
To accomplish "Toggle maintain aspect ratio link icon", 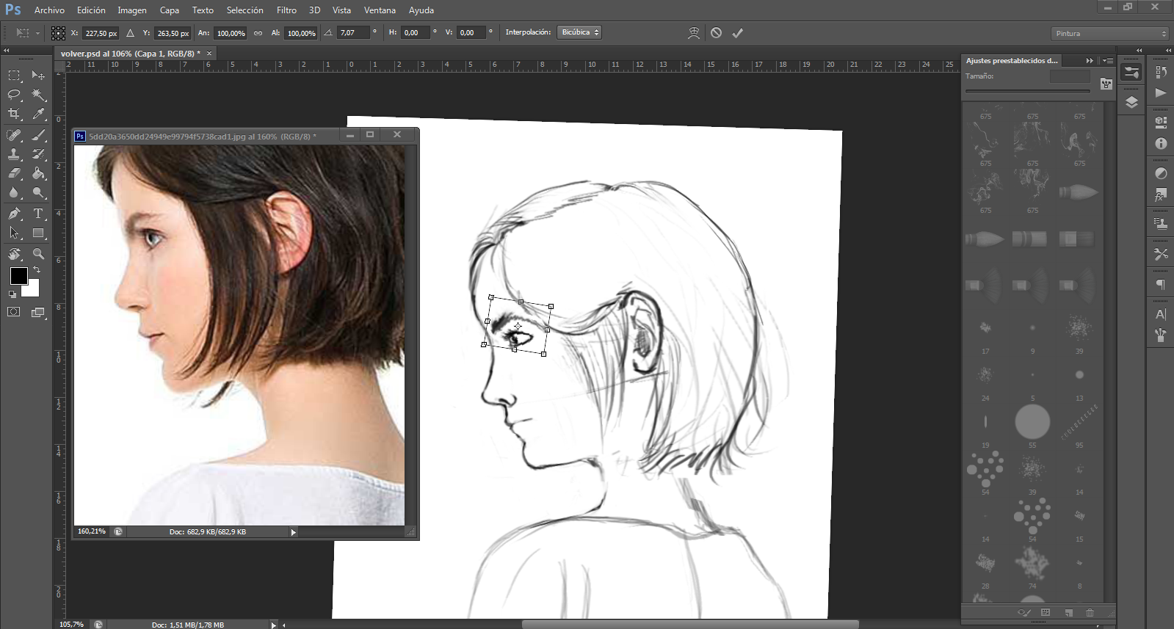I will [258, 33].
